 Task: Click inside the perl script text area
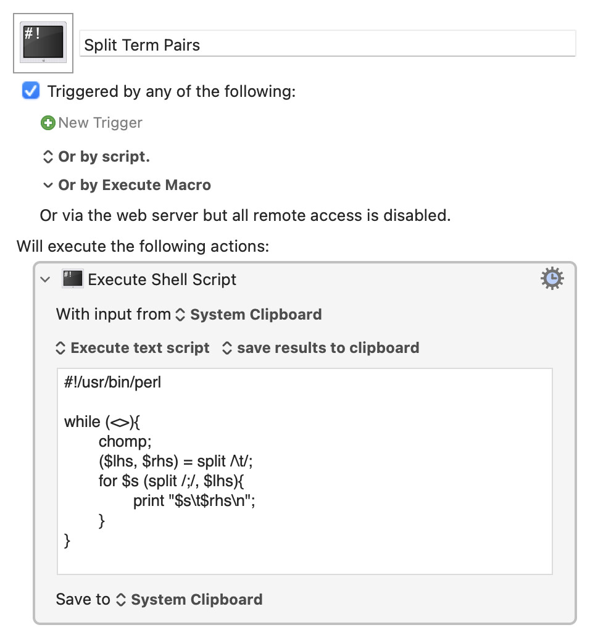pos(305,471)
